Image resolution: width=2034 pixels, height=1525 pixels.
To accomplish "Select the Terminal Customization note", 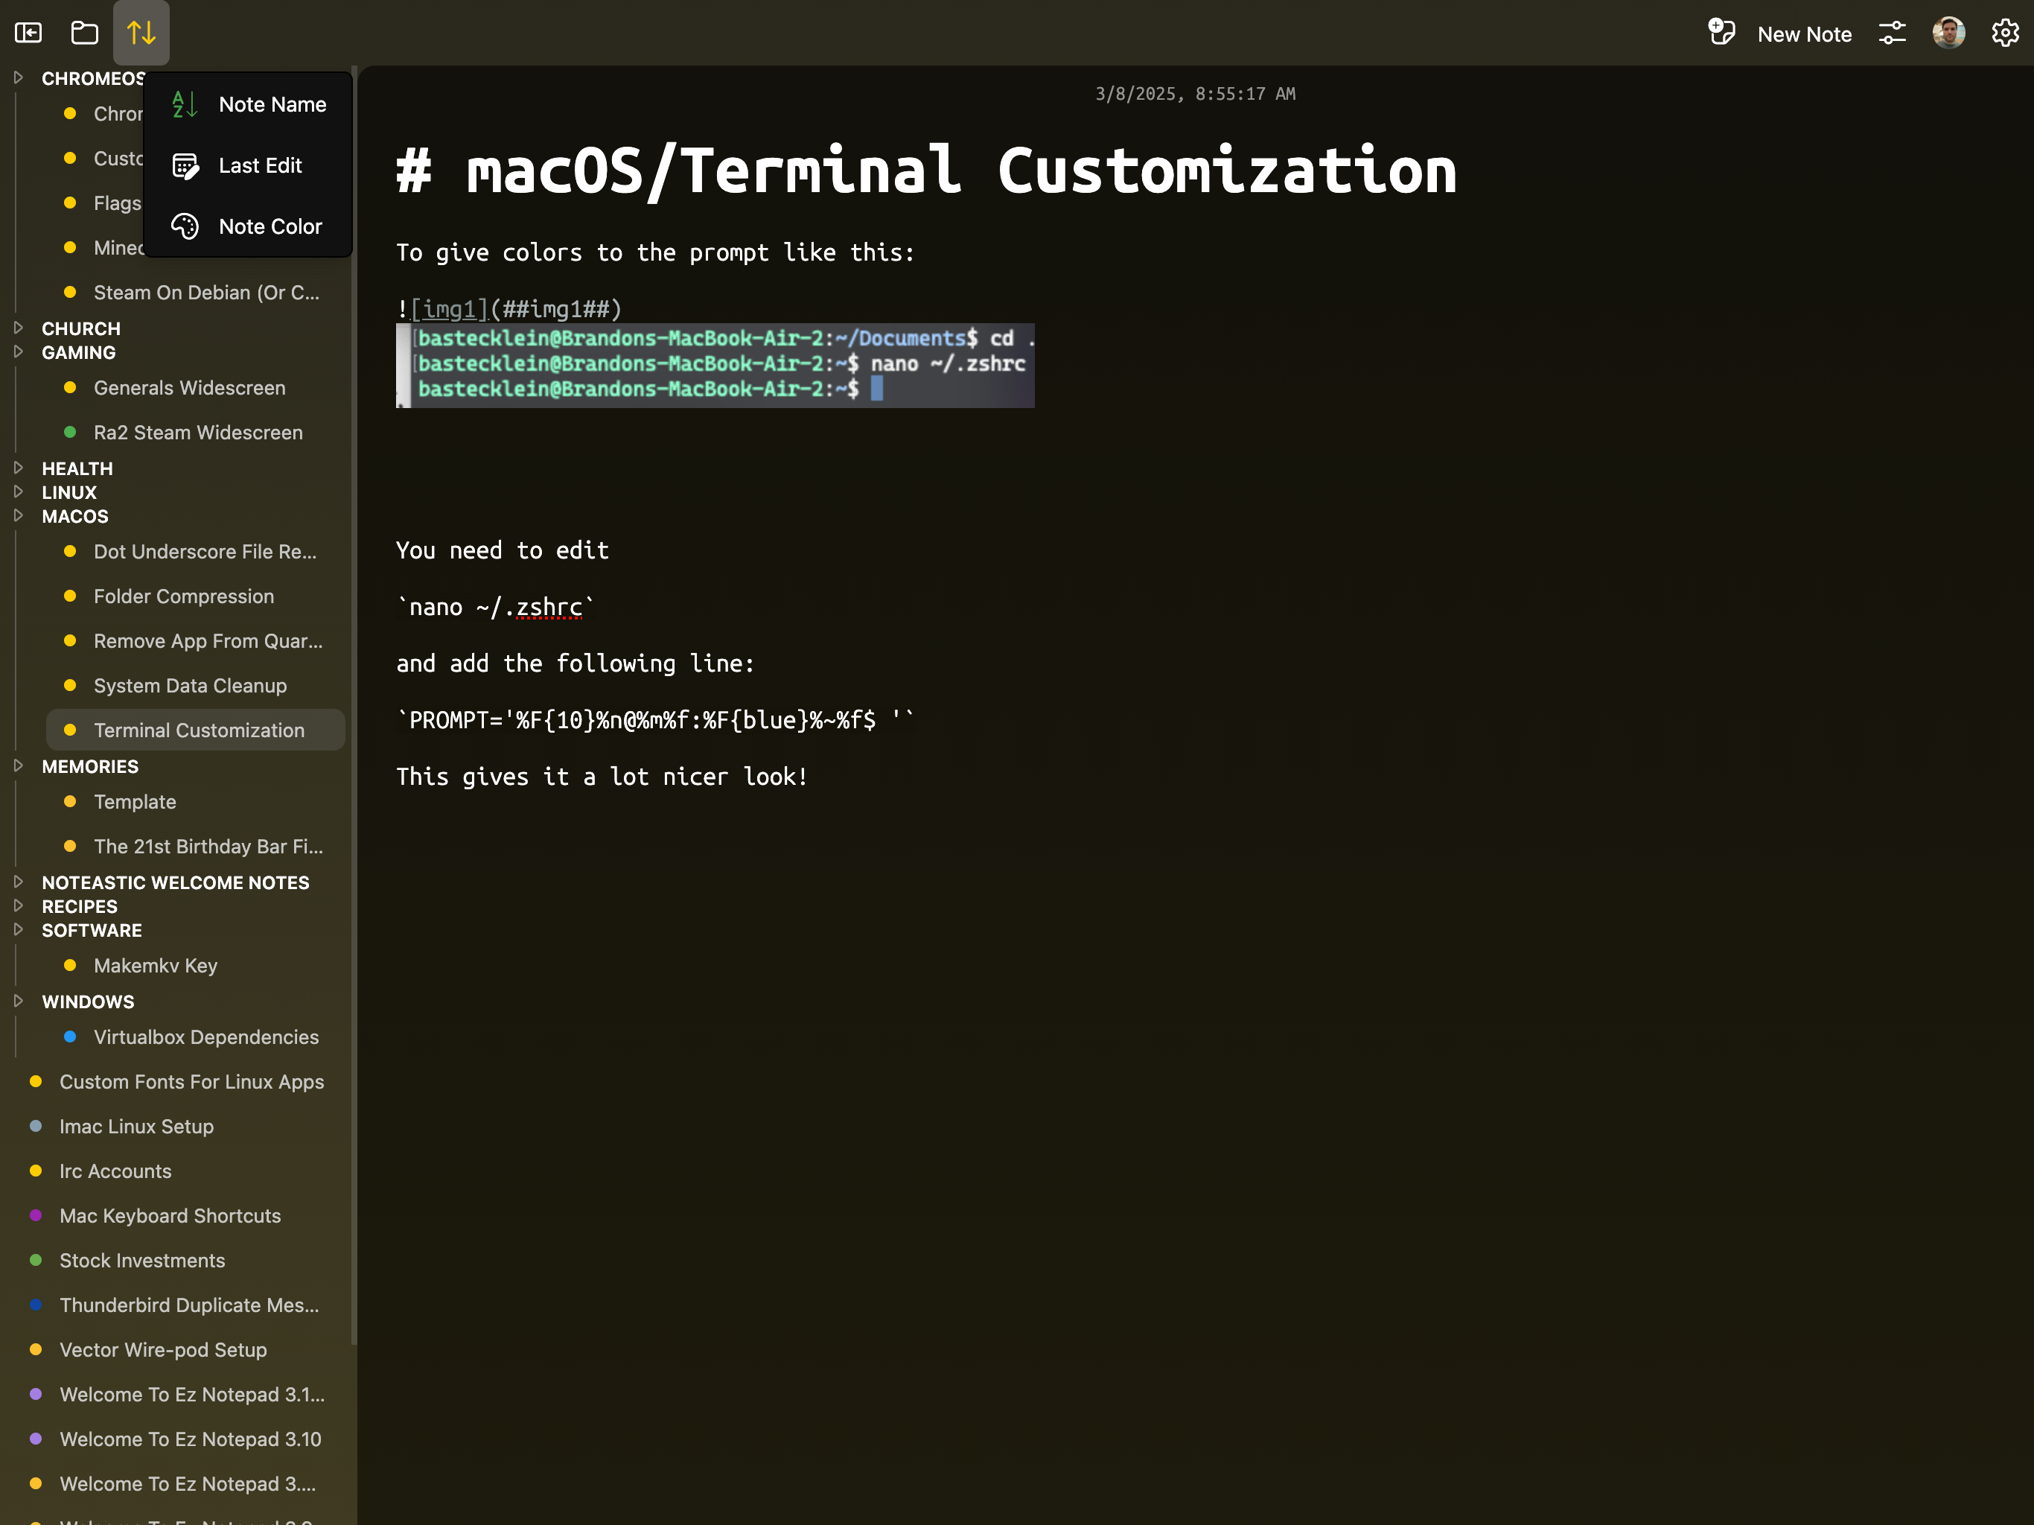I will click(x=195, y=730).
